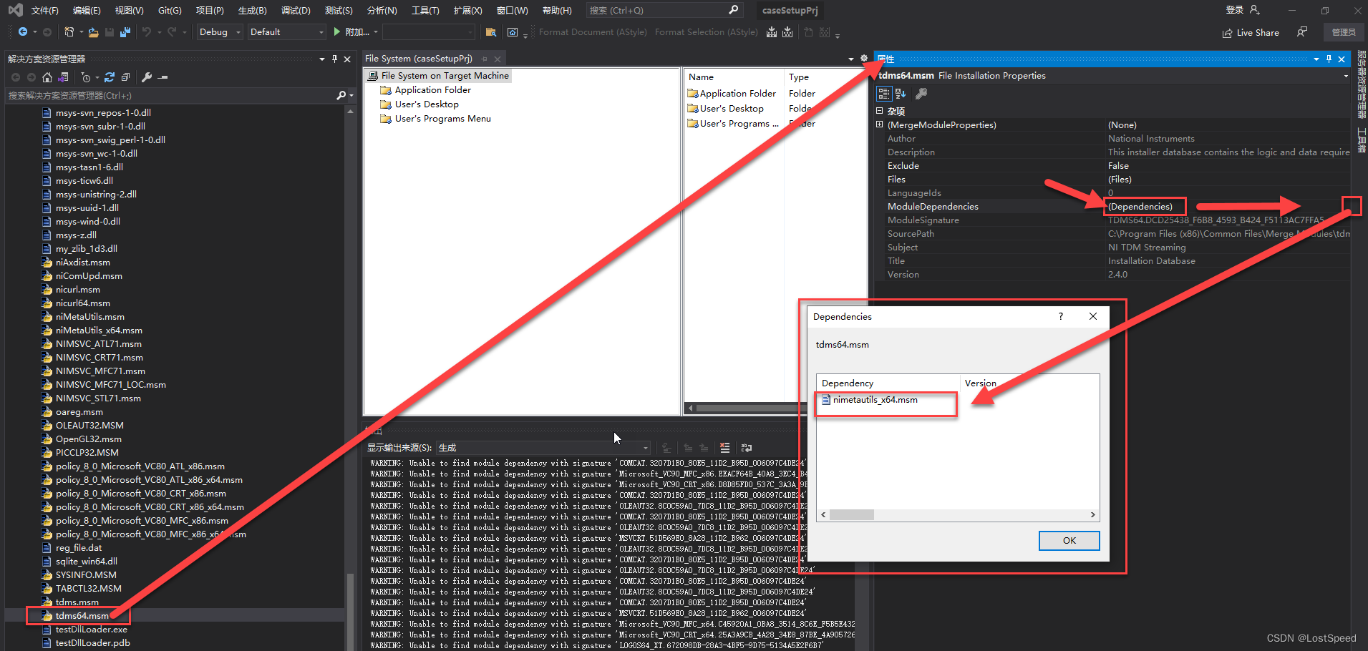Click the sync refresh icon in Solution Explorer
This screenshot has height=651, width=1368.
pos(110,77)
